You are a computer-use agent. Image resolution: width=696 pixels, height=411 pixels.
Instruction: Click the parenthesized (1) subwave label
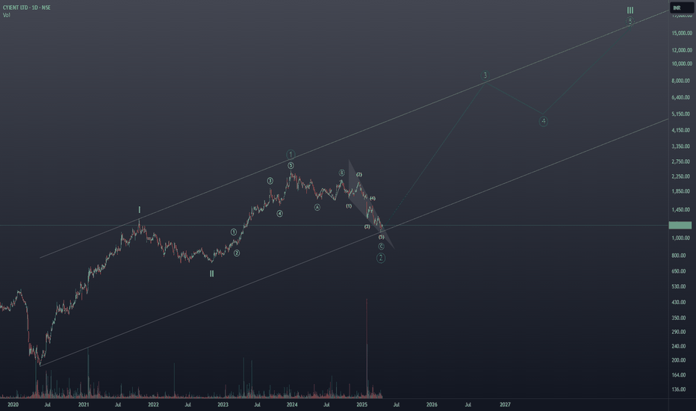(x=349, y=205)
